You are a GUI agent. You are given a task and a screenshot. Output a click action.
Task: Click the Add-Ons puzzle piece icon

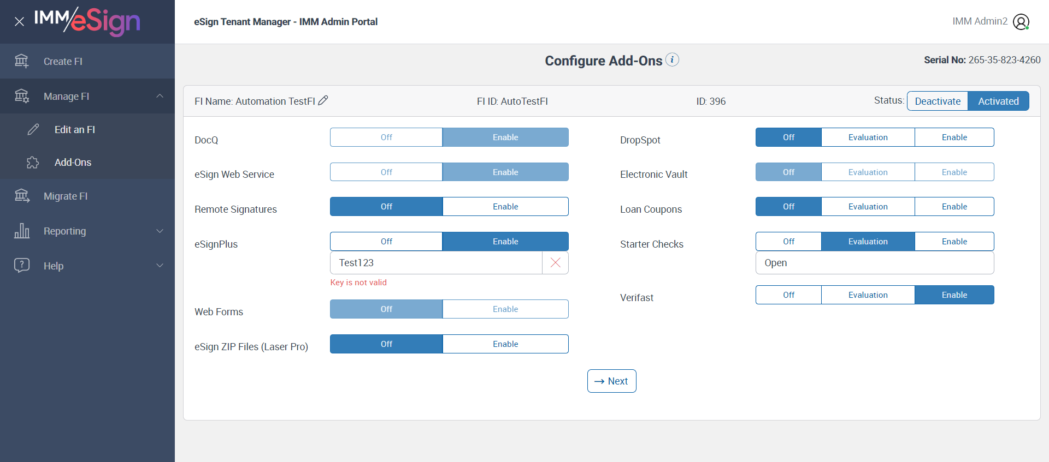point(33,163)
